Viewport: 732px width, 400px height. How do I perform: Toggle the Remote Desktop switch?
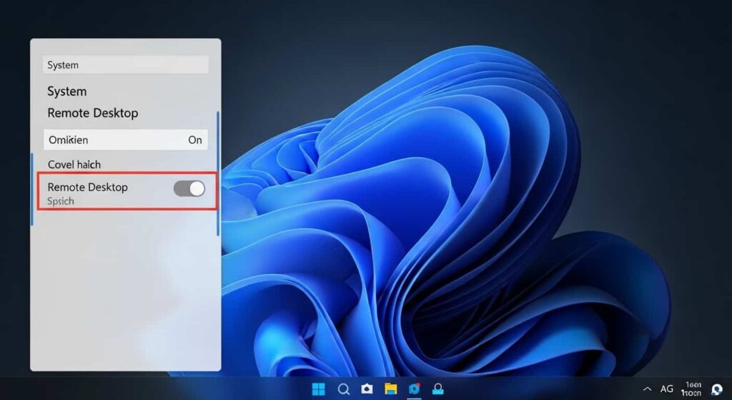[189, 189]
